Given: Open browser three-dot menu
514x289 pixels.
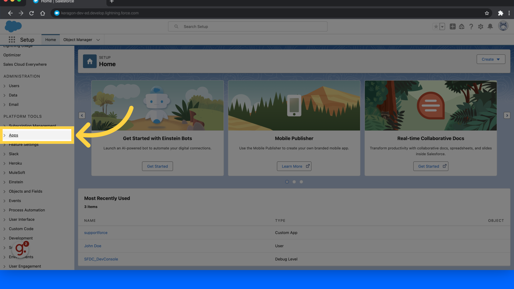Looking at the screenshot, I should (509, 13).
